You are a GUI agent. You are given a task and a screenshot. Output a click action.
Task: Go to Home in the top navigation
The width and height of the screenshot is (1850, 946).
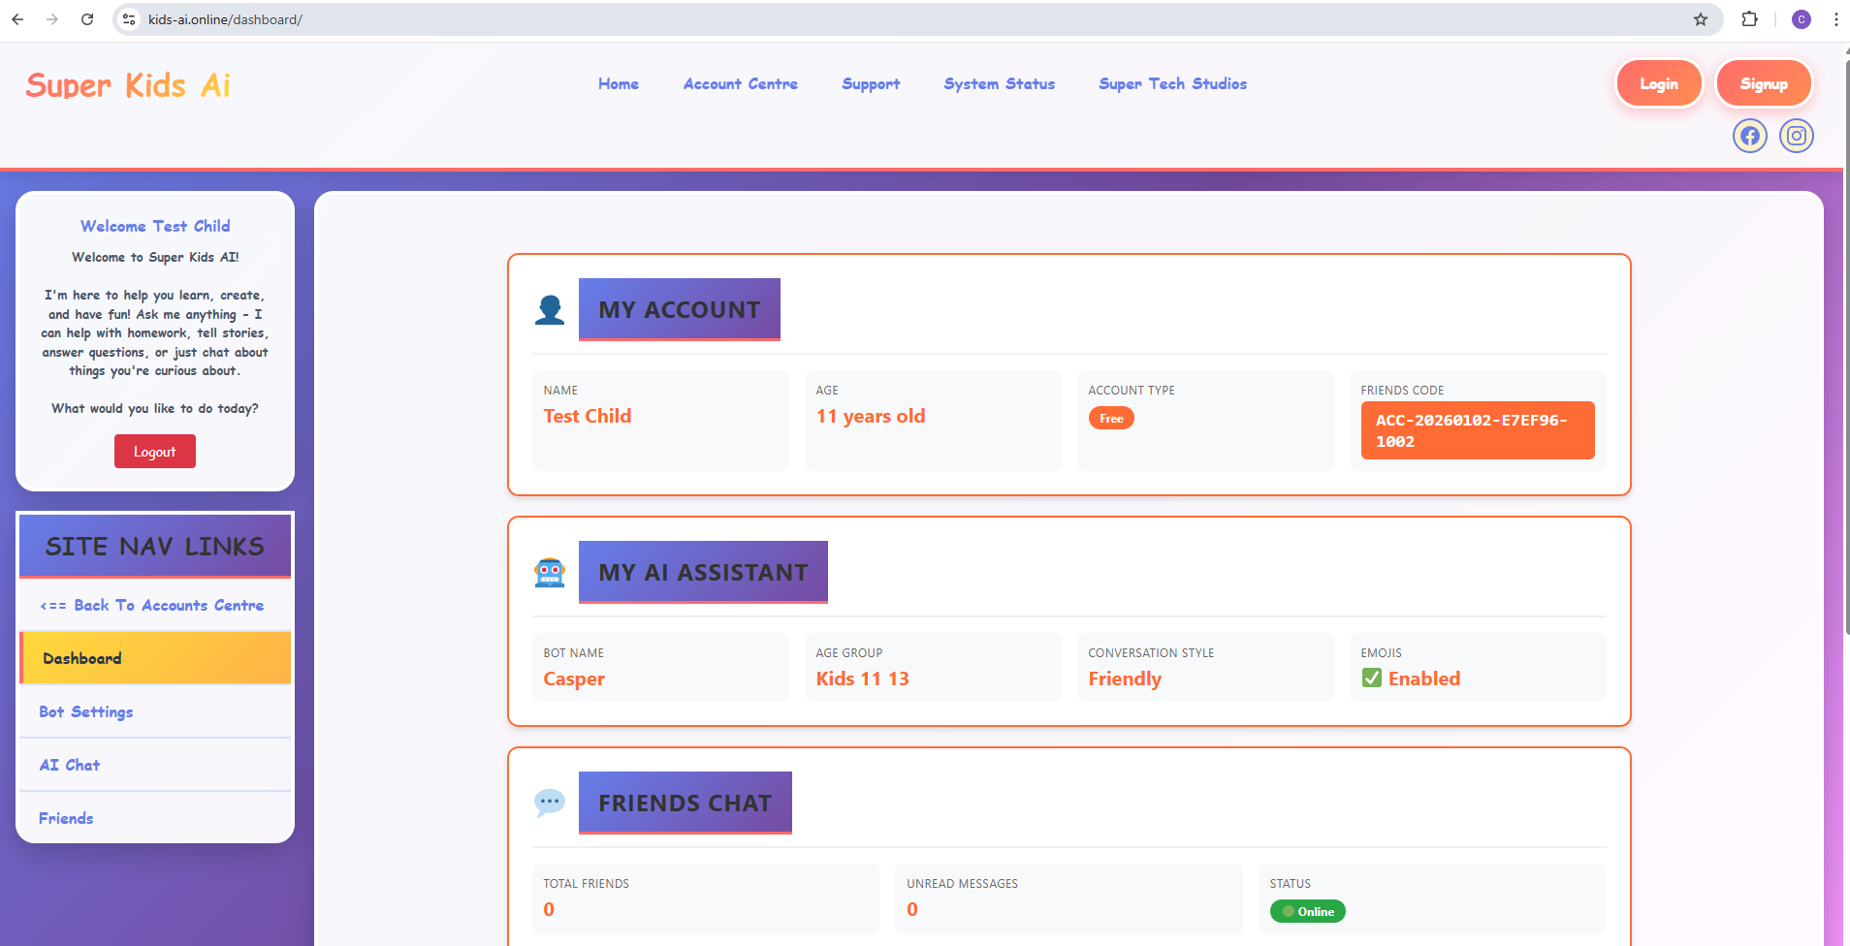tap(619, 84)
